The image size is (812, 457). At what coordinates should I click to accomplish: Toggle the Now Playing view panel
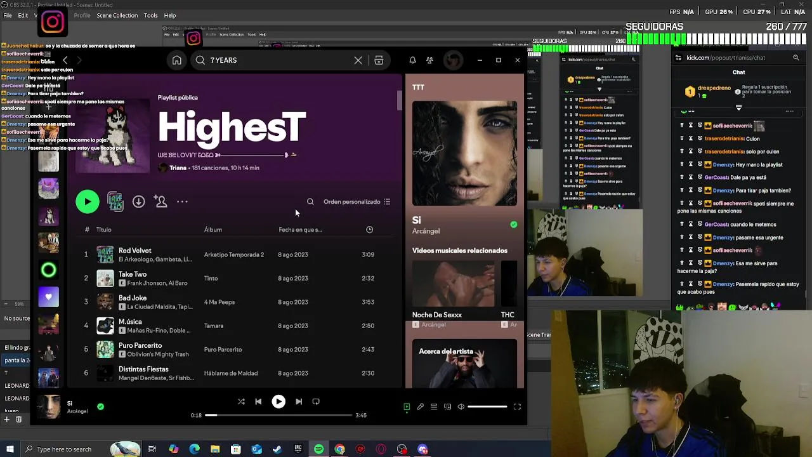point(407,407)
